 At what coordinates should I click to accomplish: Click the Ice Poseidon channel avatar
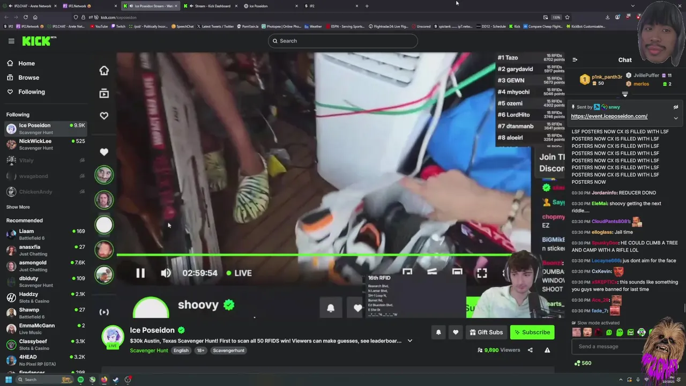click(x=113, y=337)
